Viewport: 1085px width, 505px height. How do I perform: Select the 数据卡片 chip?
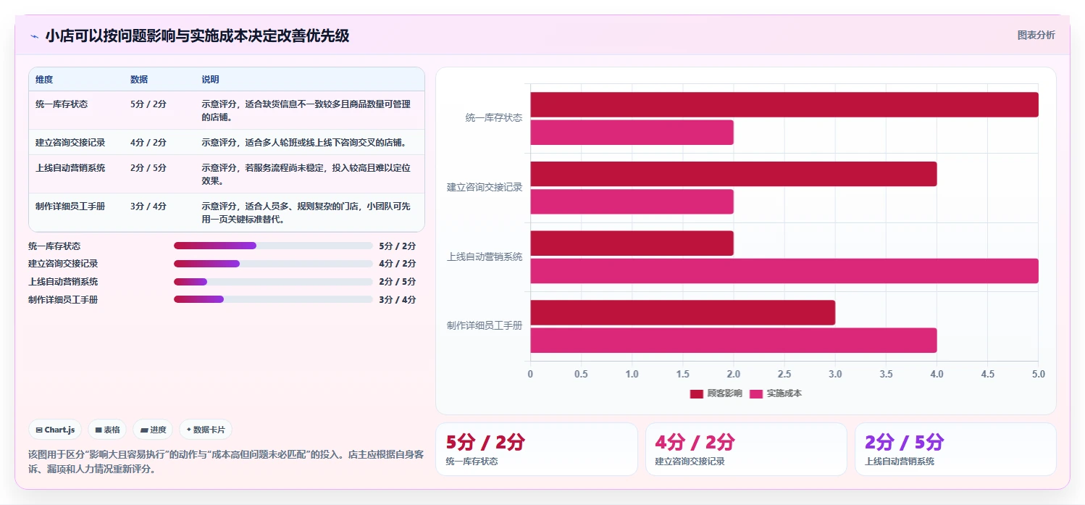pyautogui.click(x=206, y=430)
